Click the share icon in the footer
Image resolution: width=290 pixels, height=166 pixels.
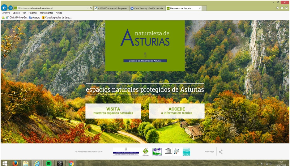221,152
